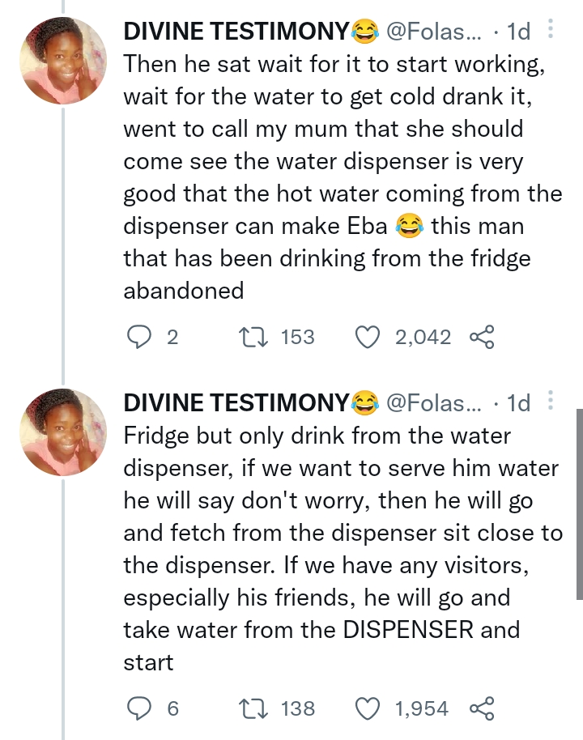Click the page scrollbar on the right edge

coord(579,502)
